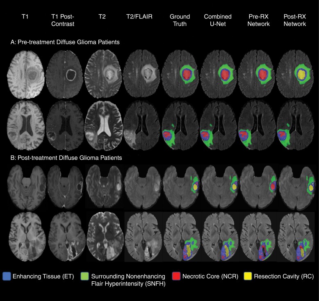Open section B top-row T1 Post-Contrast scan

(66, 188)
